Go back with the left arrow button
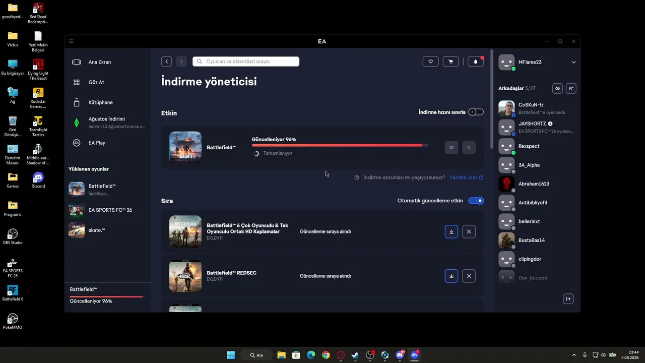645x363 pixels. click(167, 62)
